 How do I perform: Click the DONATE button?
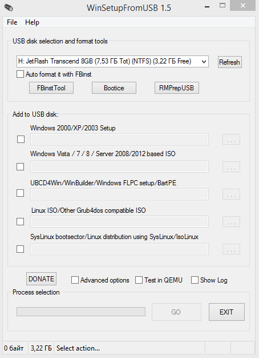(x=41, y=279)
